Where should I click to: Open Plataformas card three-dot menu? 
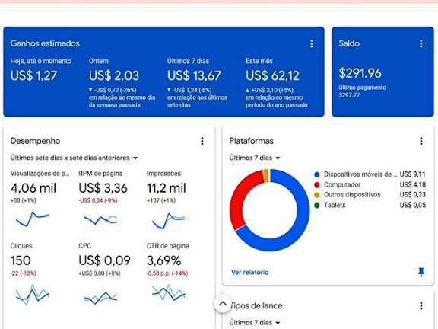pyautogui.click(x=421, y=141)
